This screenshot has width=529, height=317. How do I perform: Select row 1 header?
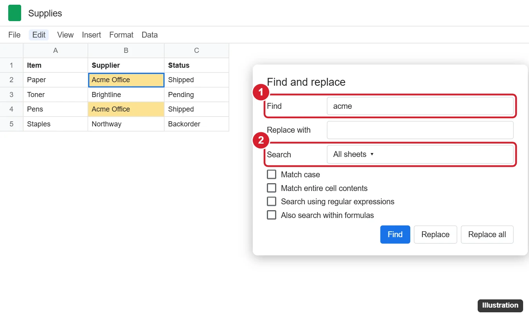click(x=11, y=65)
